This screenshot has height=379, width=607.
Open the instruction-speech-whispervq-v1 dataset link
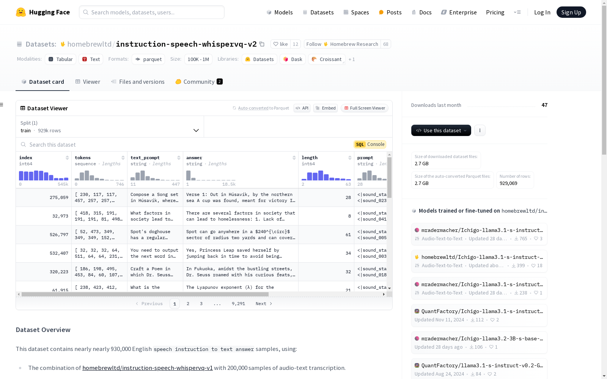point(148,368)
